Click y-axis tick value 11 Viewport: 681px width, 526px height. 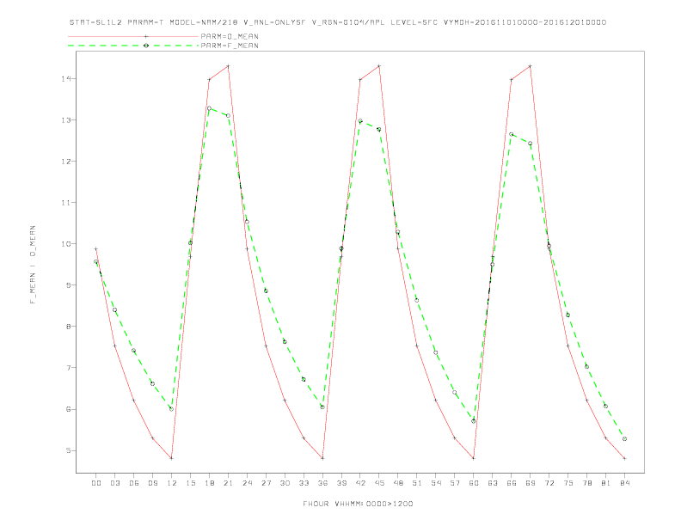tap(66, 203)
